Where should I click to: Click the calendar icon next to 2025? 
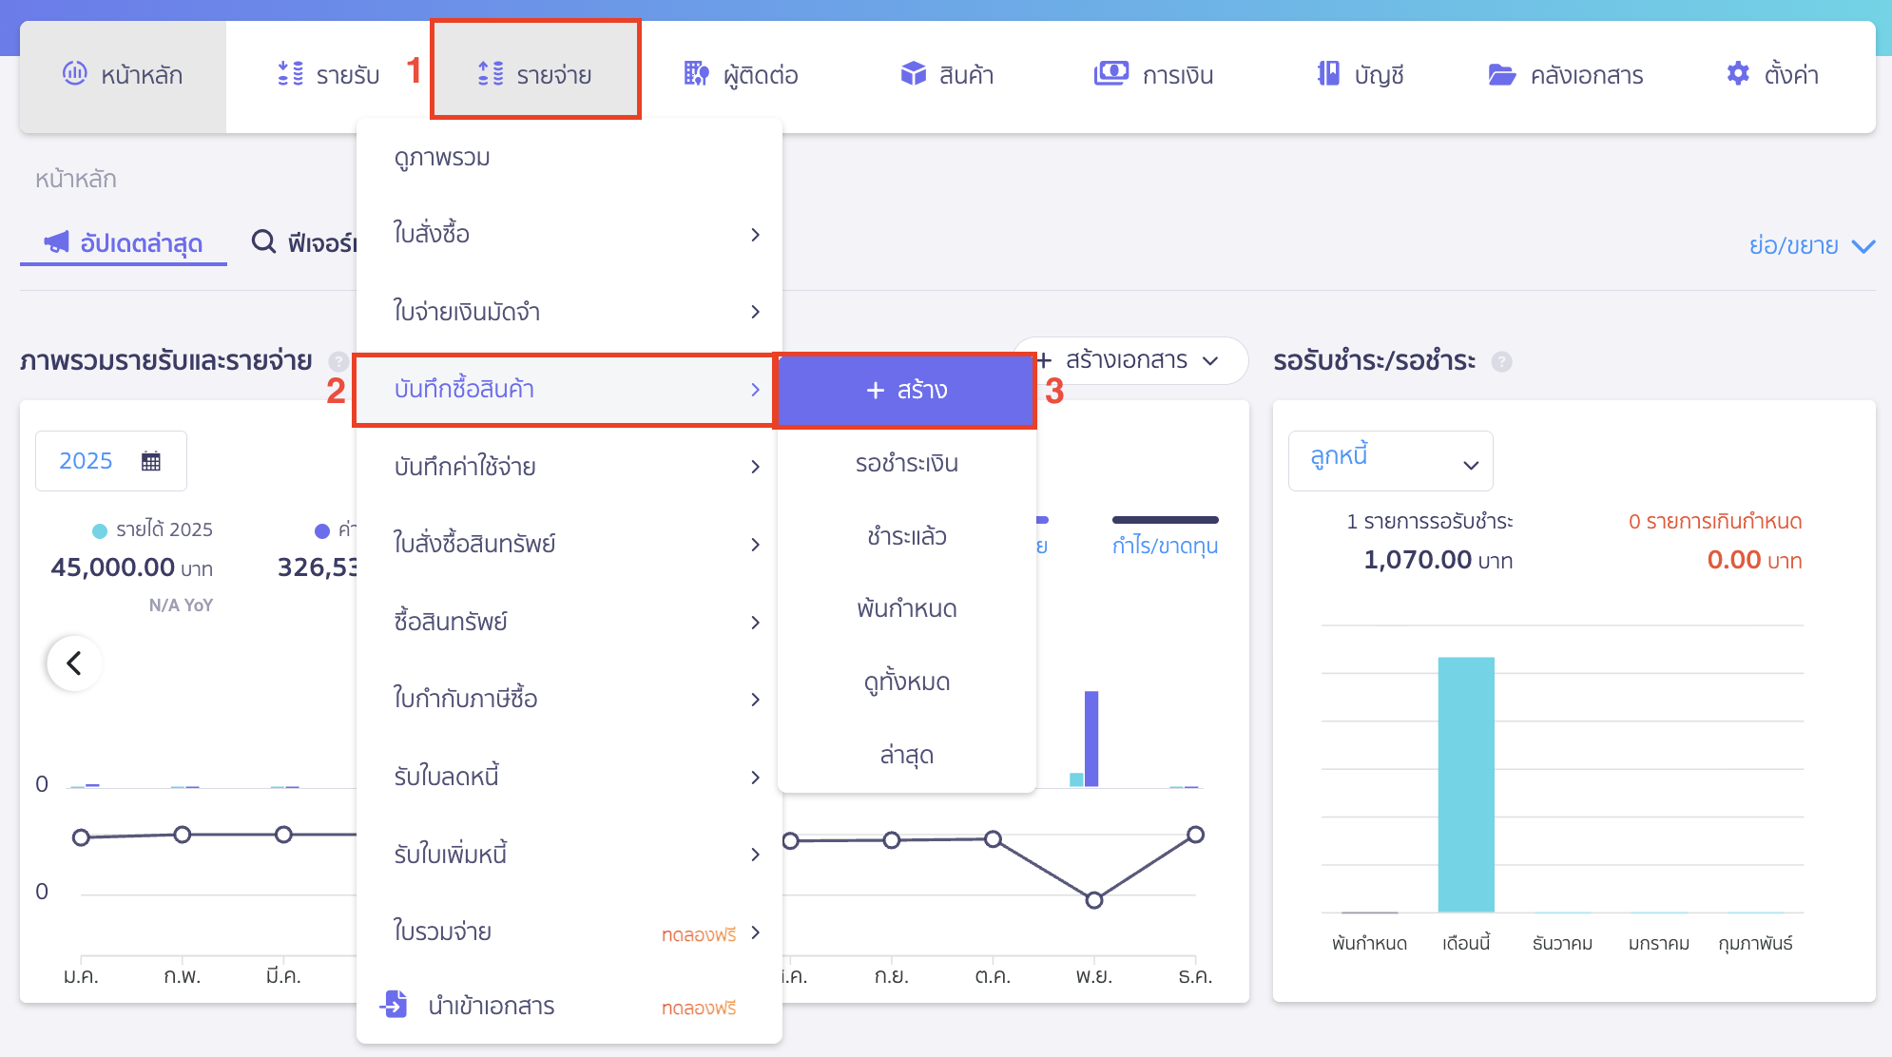(x=151, y=461)
